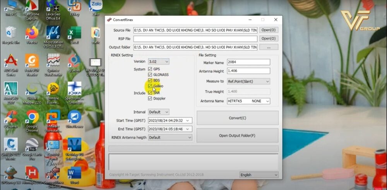Click the Marker Name input field
This screenshot has height=190, width=387.
[x=248, y=62]
